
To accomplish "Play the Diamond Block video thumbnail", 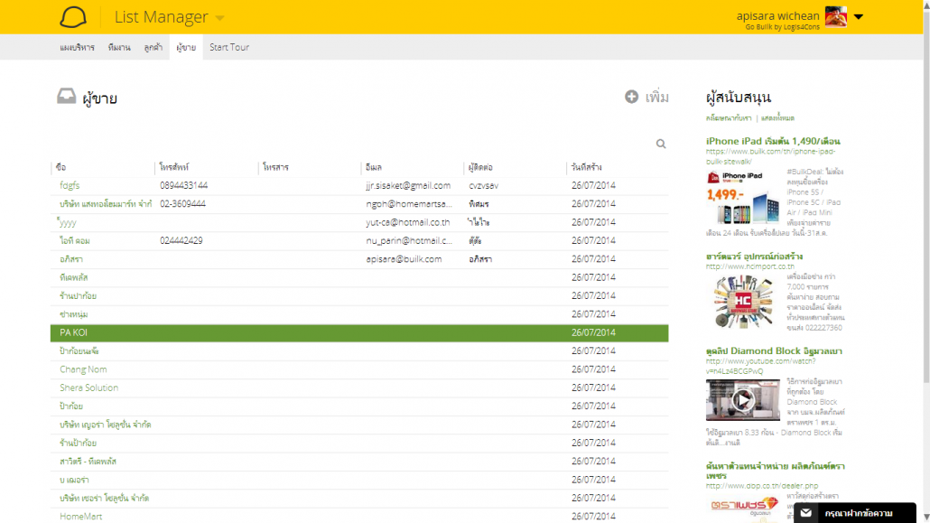I will [742, 400].
